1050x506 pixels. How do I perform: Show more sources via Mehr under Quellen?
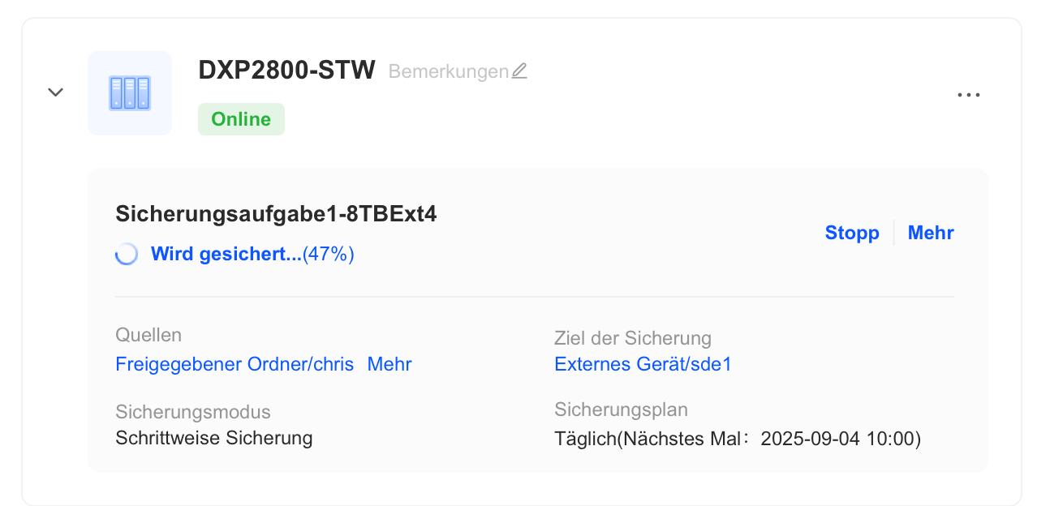tap(389, 364)
